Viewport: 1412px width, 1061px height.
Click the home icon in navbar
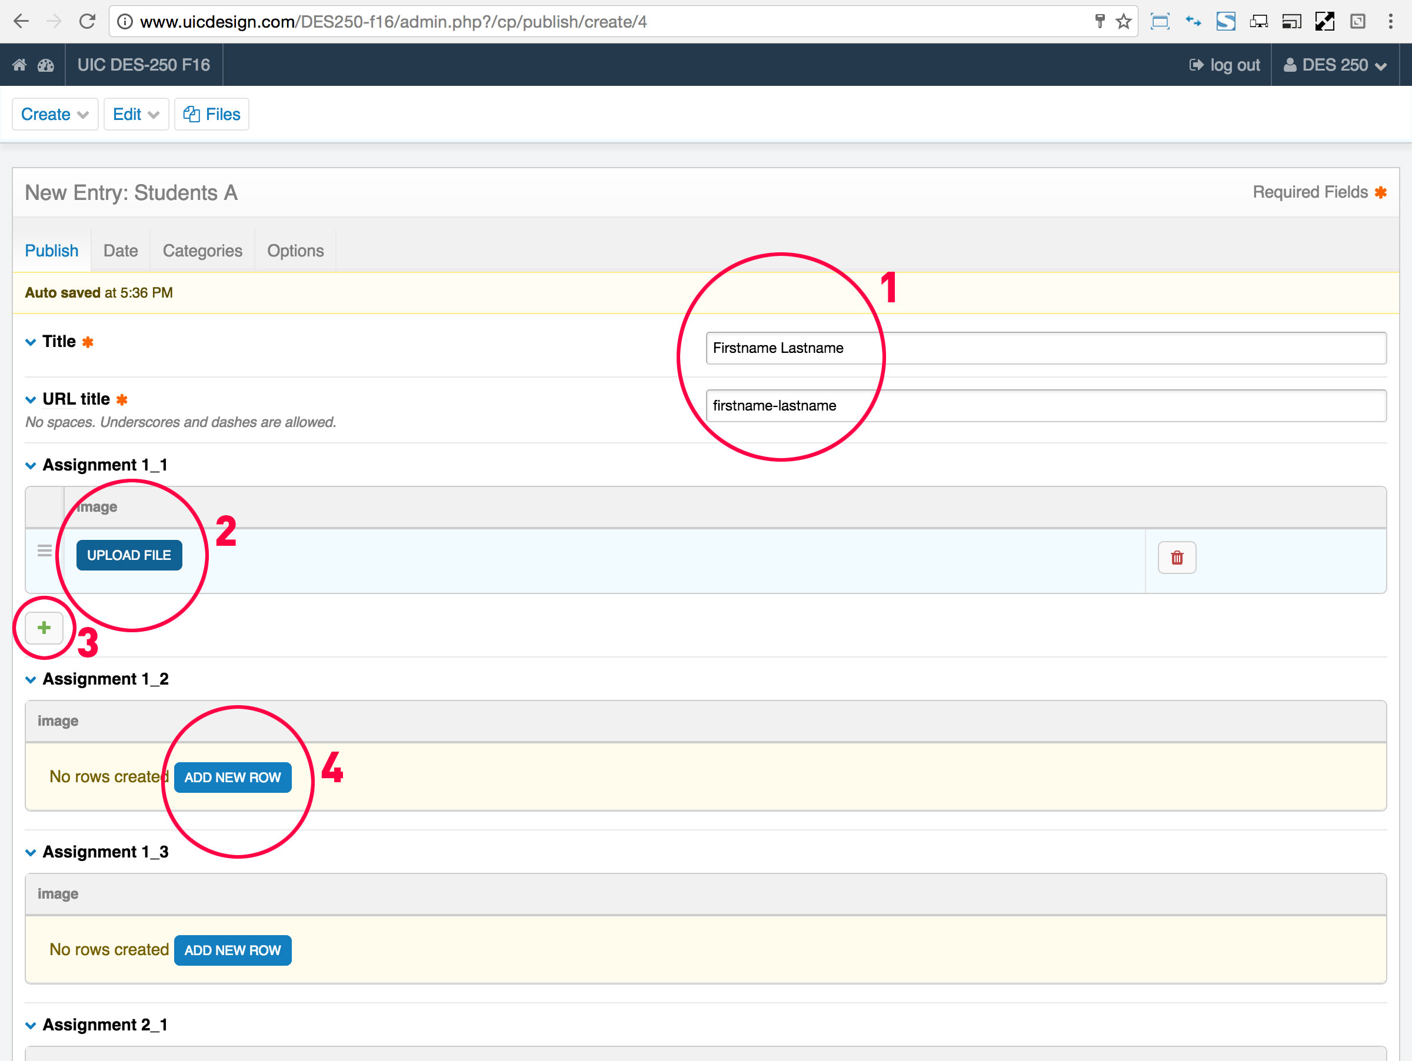coord(19,65)
